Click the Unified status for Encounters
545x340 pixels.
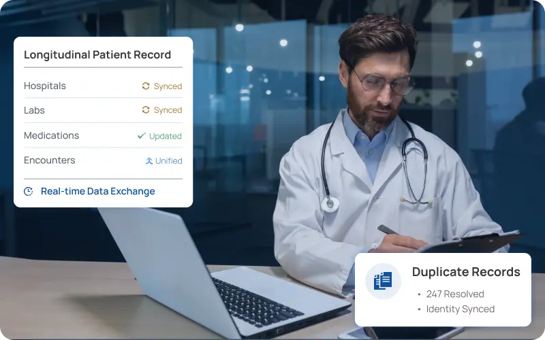(168, 160)
